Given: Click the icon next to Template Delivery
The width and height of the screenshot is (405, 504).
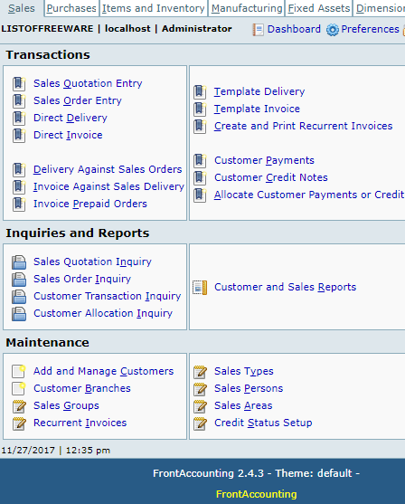Looking at the screenshot, I should [x=200, y=92].
